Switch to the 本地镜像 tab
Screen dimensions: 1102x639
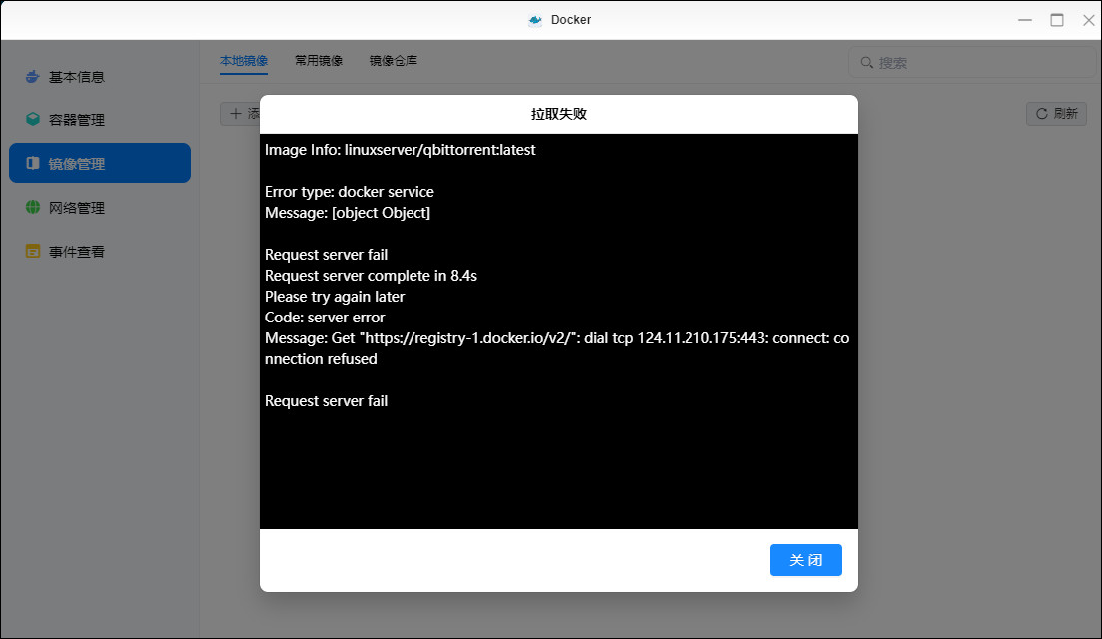click(244, 61)
